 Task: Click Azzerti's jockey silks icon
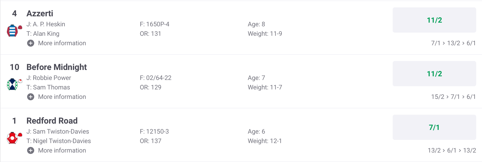click(13, 31)
